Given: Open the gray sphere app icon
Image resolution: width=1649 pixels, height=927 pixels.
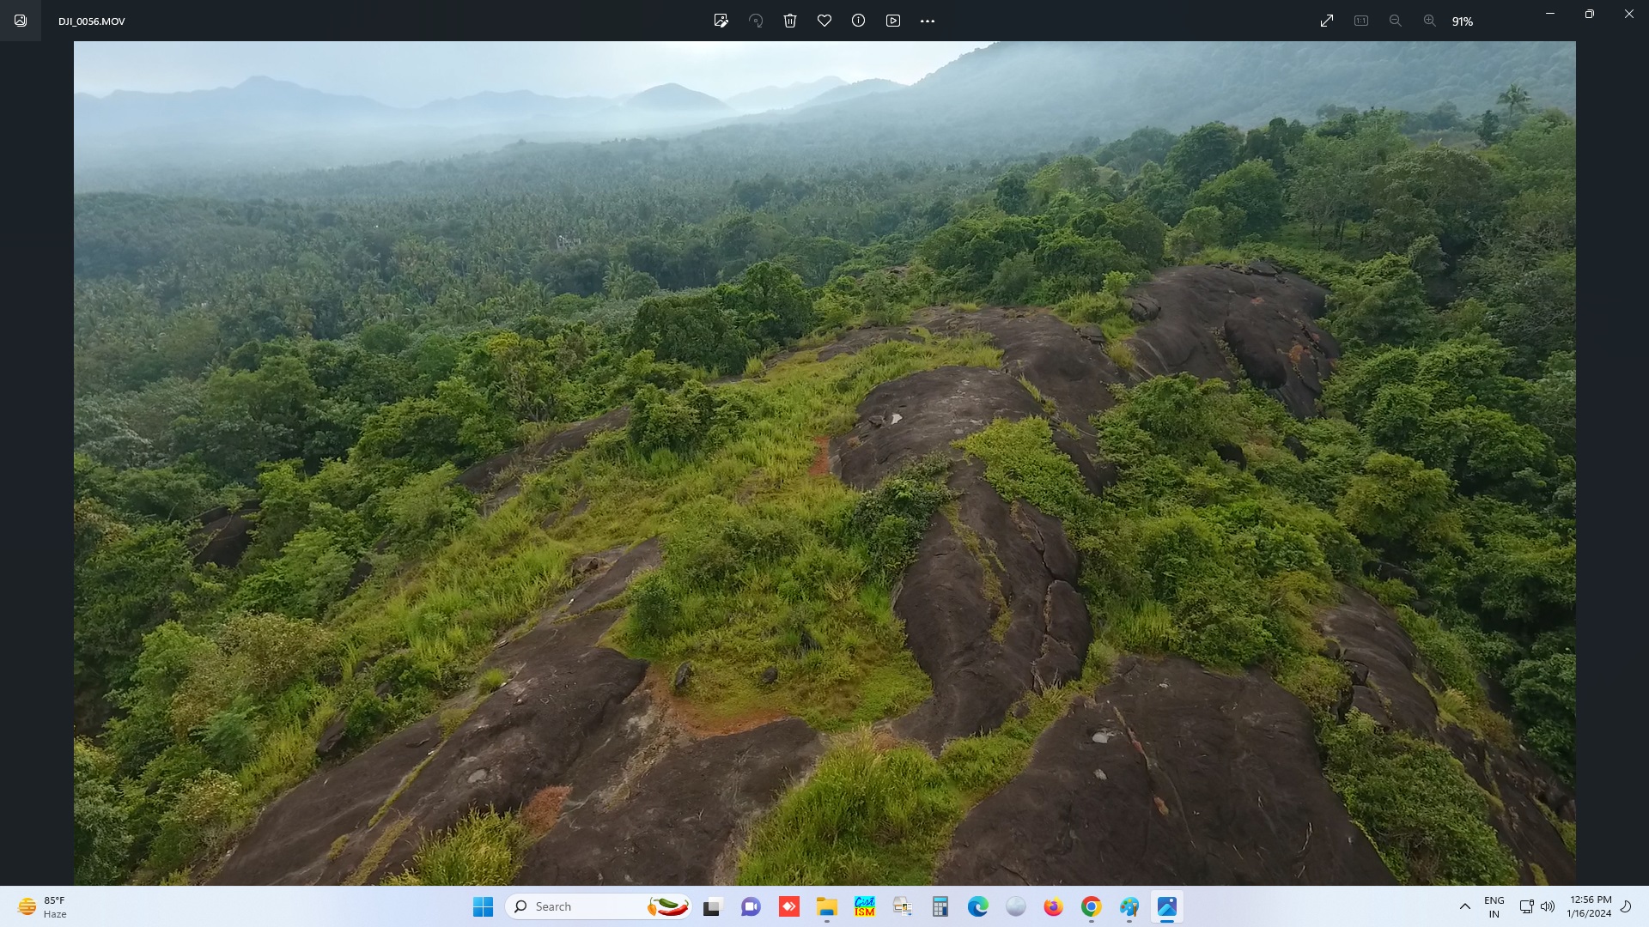Looking at the screenshot, I should [1016, 906].
